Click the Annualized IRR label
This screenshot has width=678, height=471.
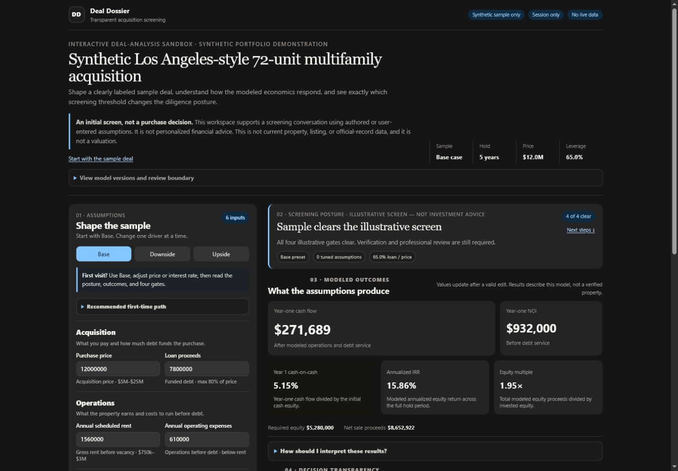[x=403, y=372]
